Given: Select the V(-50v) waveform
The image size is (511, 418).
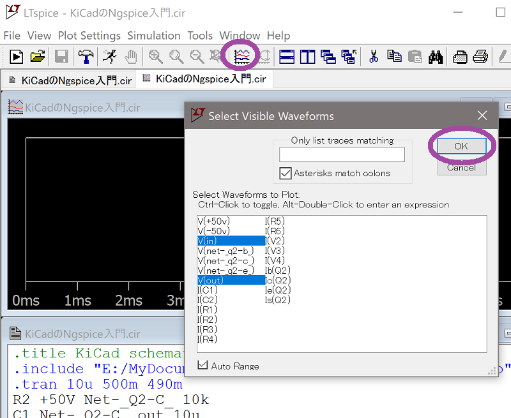Looking at the screenshot, I should [x=214, y=231].
